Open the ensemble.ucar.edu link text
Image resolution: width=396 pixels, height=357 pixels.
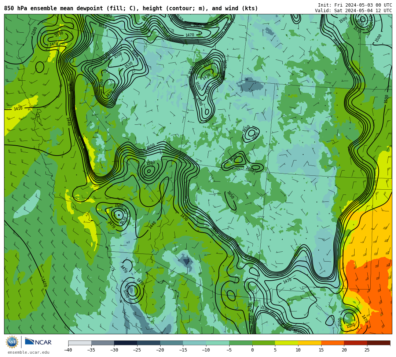point(28,352)
